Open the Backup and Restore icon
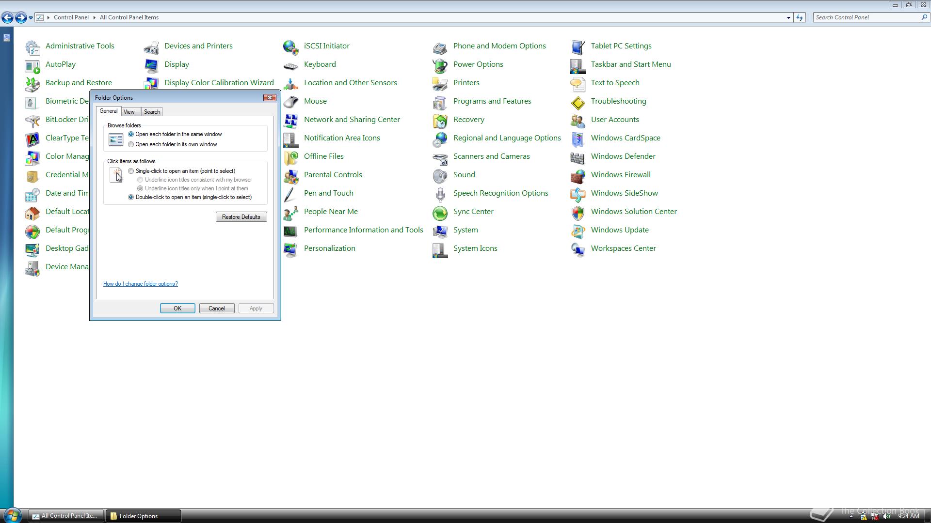This screenshot has width=931, height=523. pyautogui.click(x=32, y=84)
